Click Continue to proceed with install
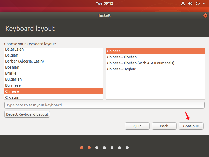The width and height of the screenshot is (209, 157). coord(191,126)
